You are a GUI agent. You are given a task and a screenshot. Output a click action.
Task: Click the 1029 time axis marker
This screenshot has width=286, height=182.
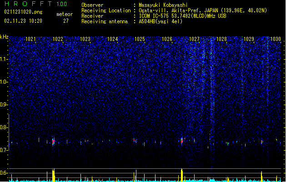coord(249,39)
